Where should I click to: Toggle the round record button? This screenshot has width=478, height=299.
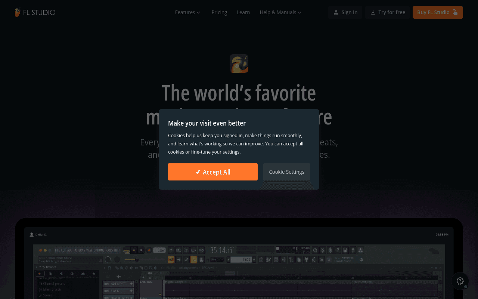click(x=149, y=250)
